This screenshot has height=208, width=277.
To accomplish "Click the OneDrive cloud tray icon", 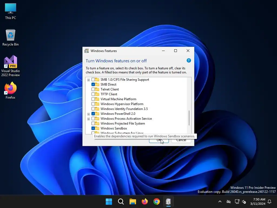I will (229, 201).
